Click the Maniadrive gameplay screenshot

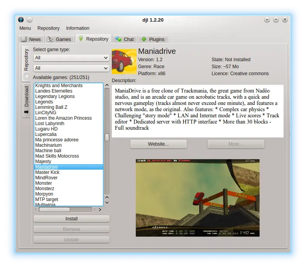click(198, 198)
